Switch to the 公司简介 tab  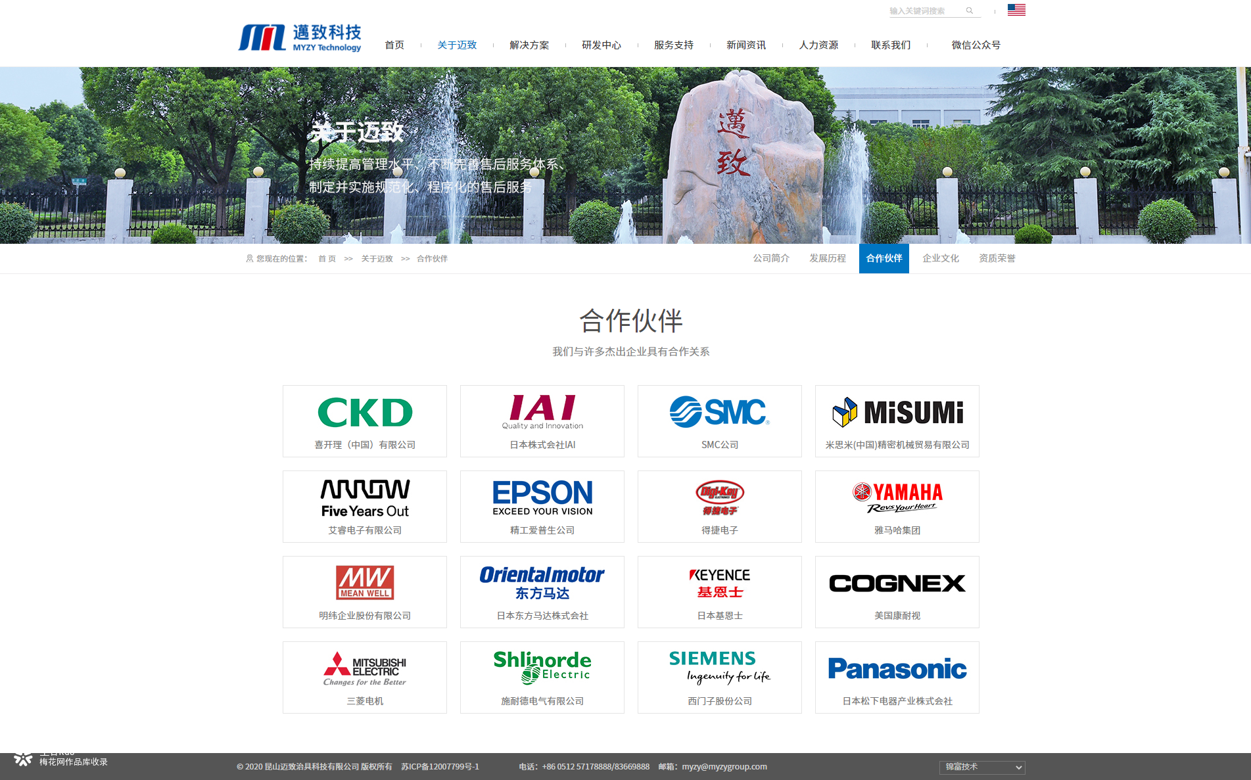[771, 258]
